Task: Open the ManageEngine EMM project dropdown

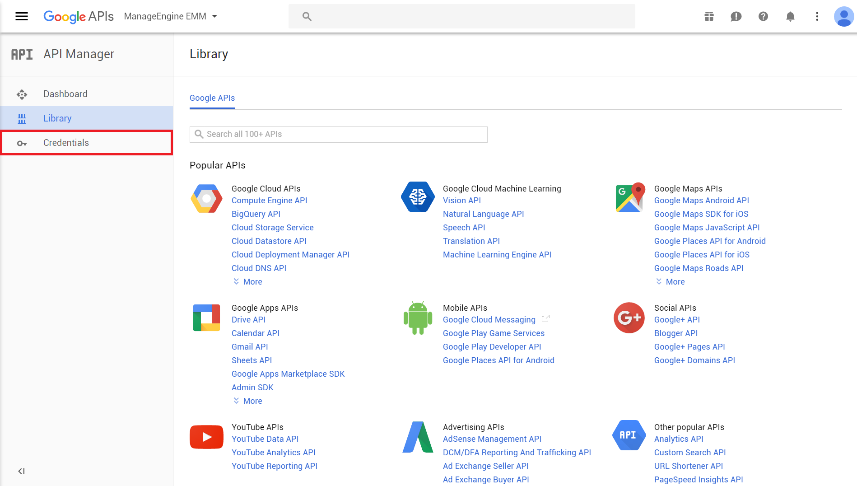Action: (171, 16)
